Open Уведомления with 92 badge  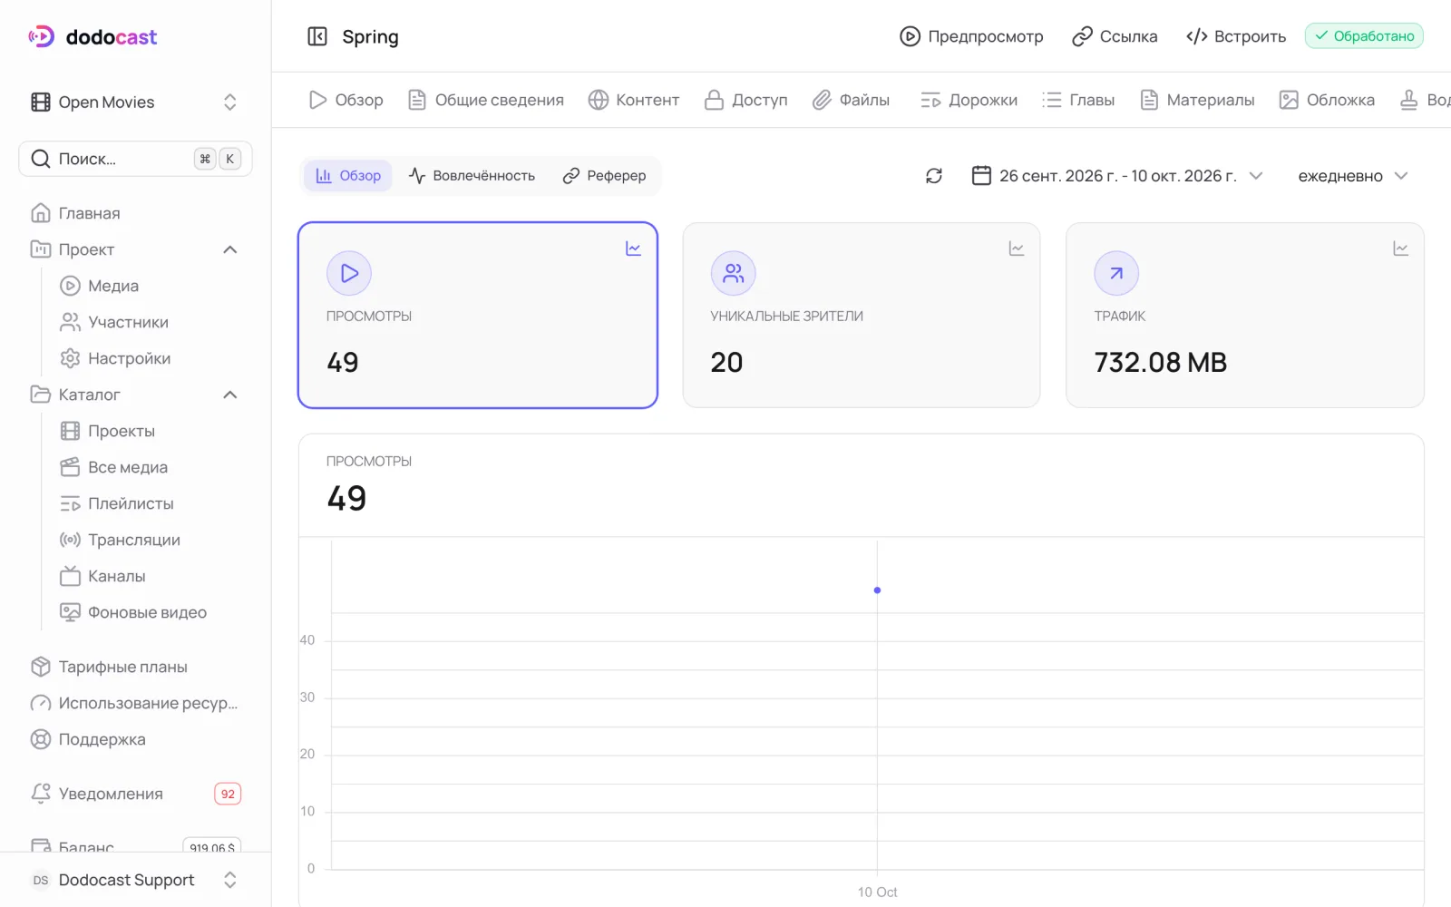(x=136, y=794)
